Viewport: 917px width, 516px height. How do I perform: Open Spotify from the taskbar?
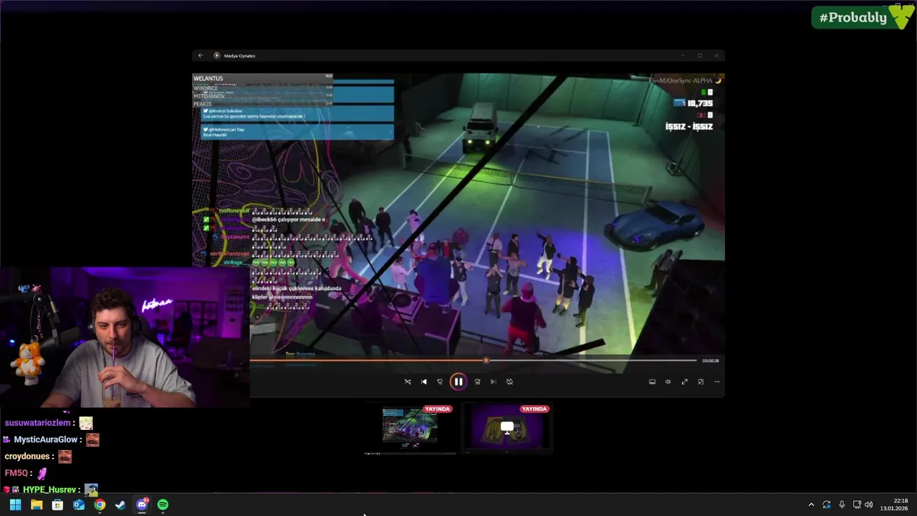[163, 505]
